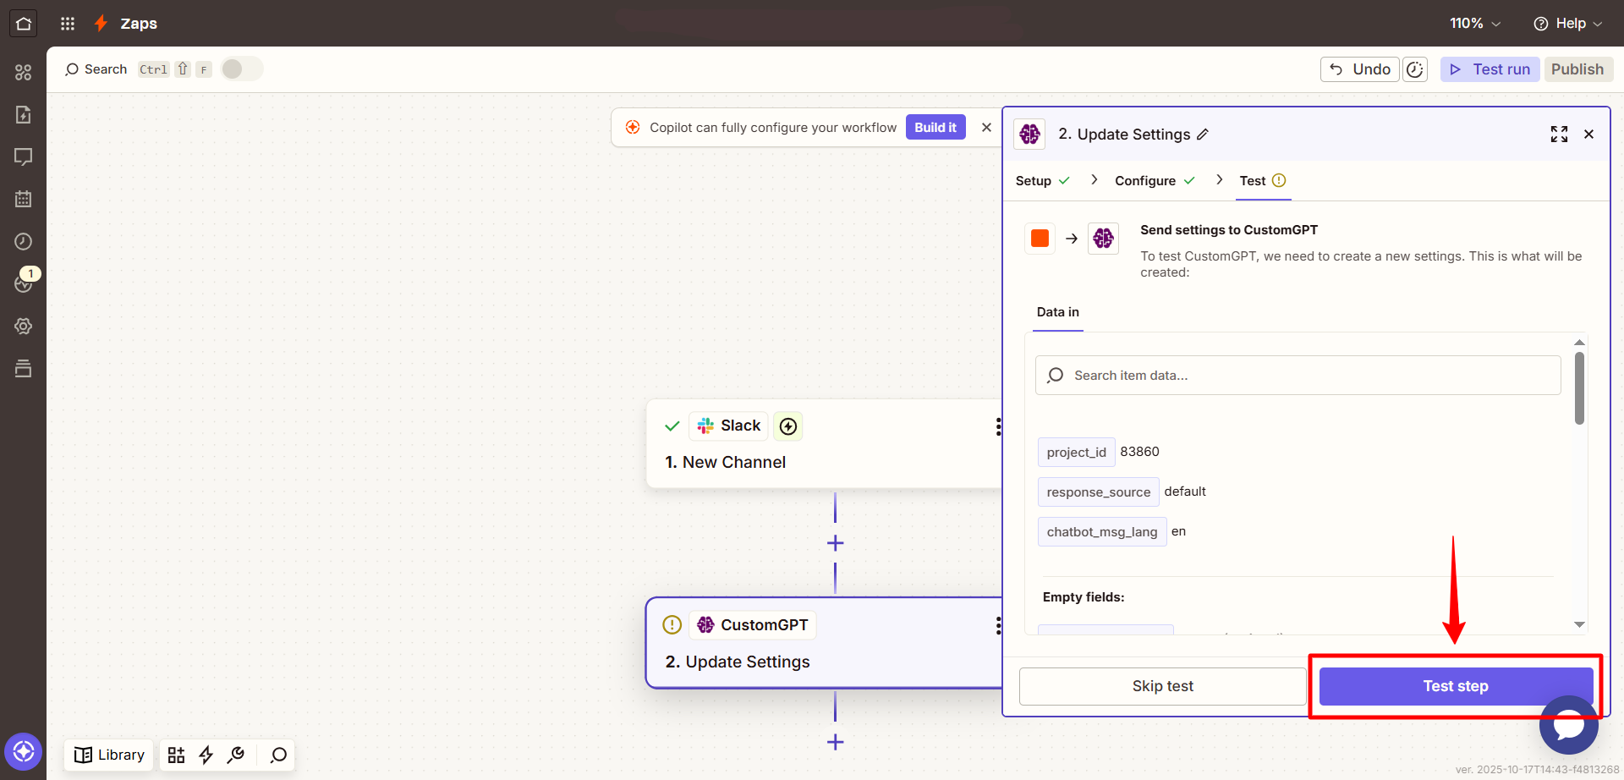The image size is (1624, 780).
Task: Click the Empty fields heading
Action: point(1084,597)
